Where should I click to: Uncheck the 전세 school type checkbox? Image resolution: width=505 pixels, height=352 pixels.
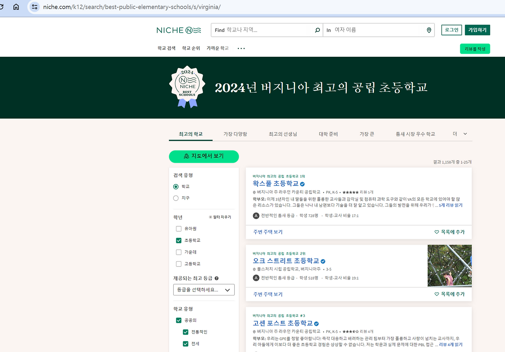pyautogui.click(x=186, y=344)
